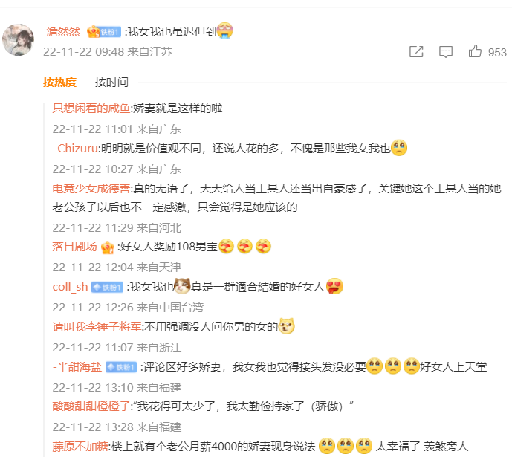Open 澹然然's profile avatar
512x457 pixels.
click(x=19, y=40)
